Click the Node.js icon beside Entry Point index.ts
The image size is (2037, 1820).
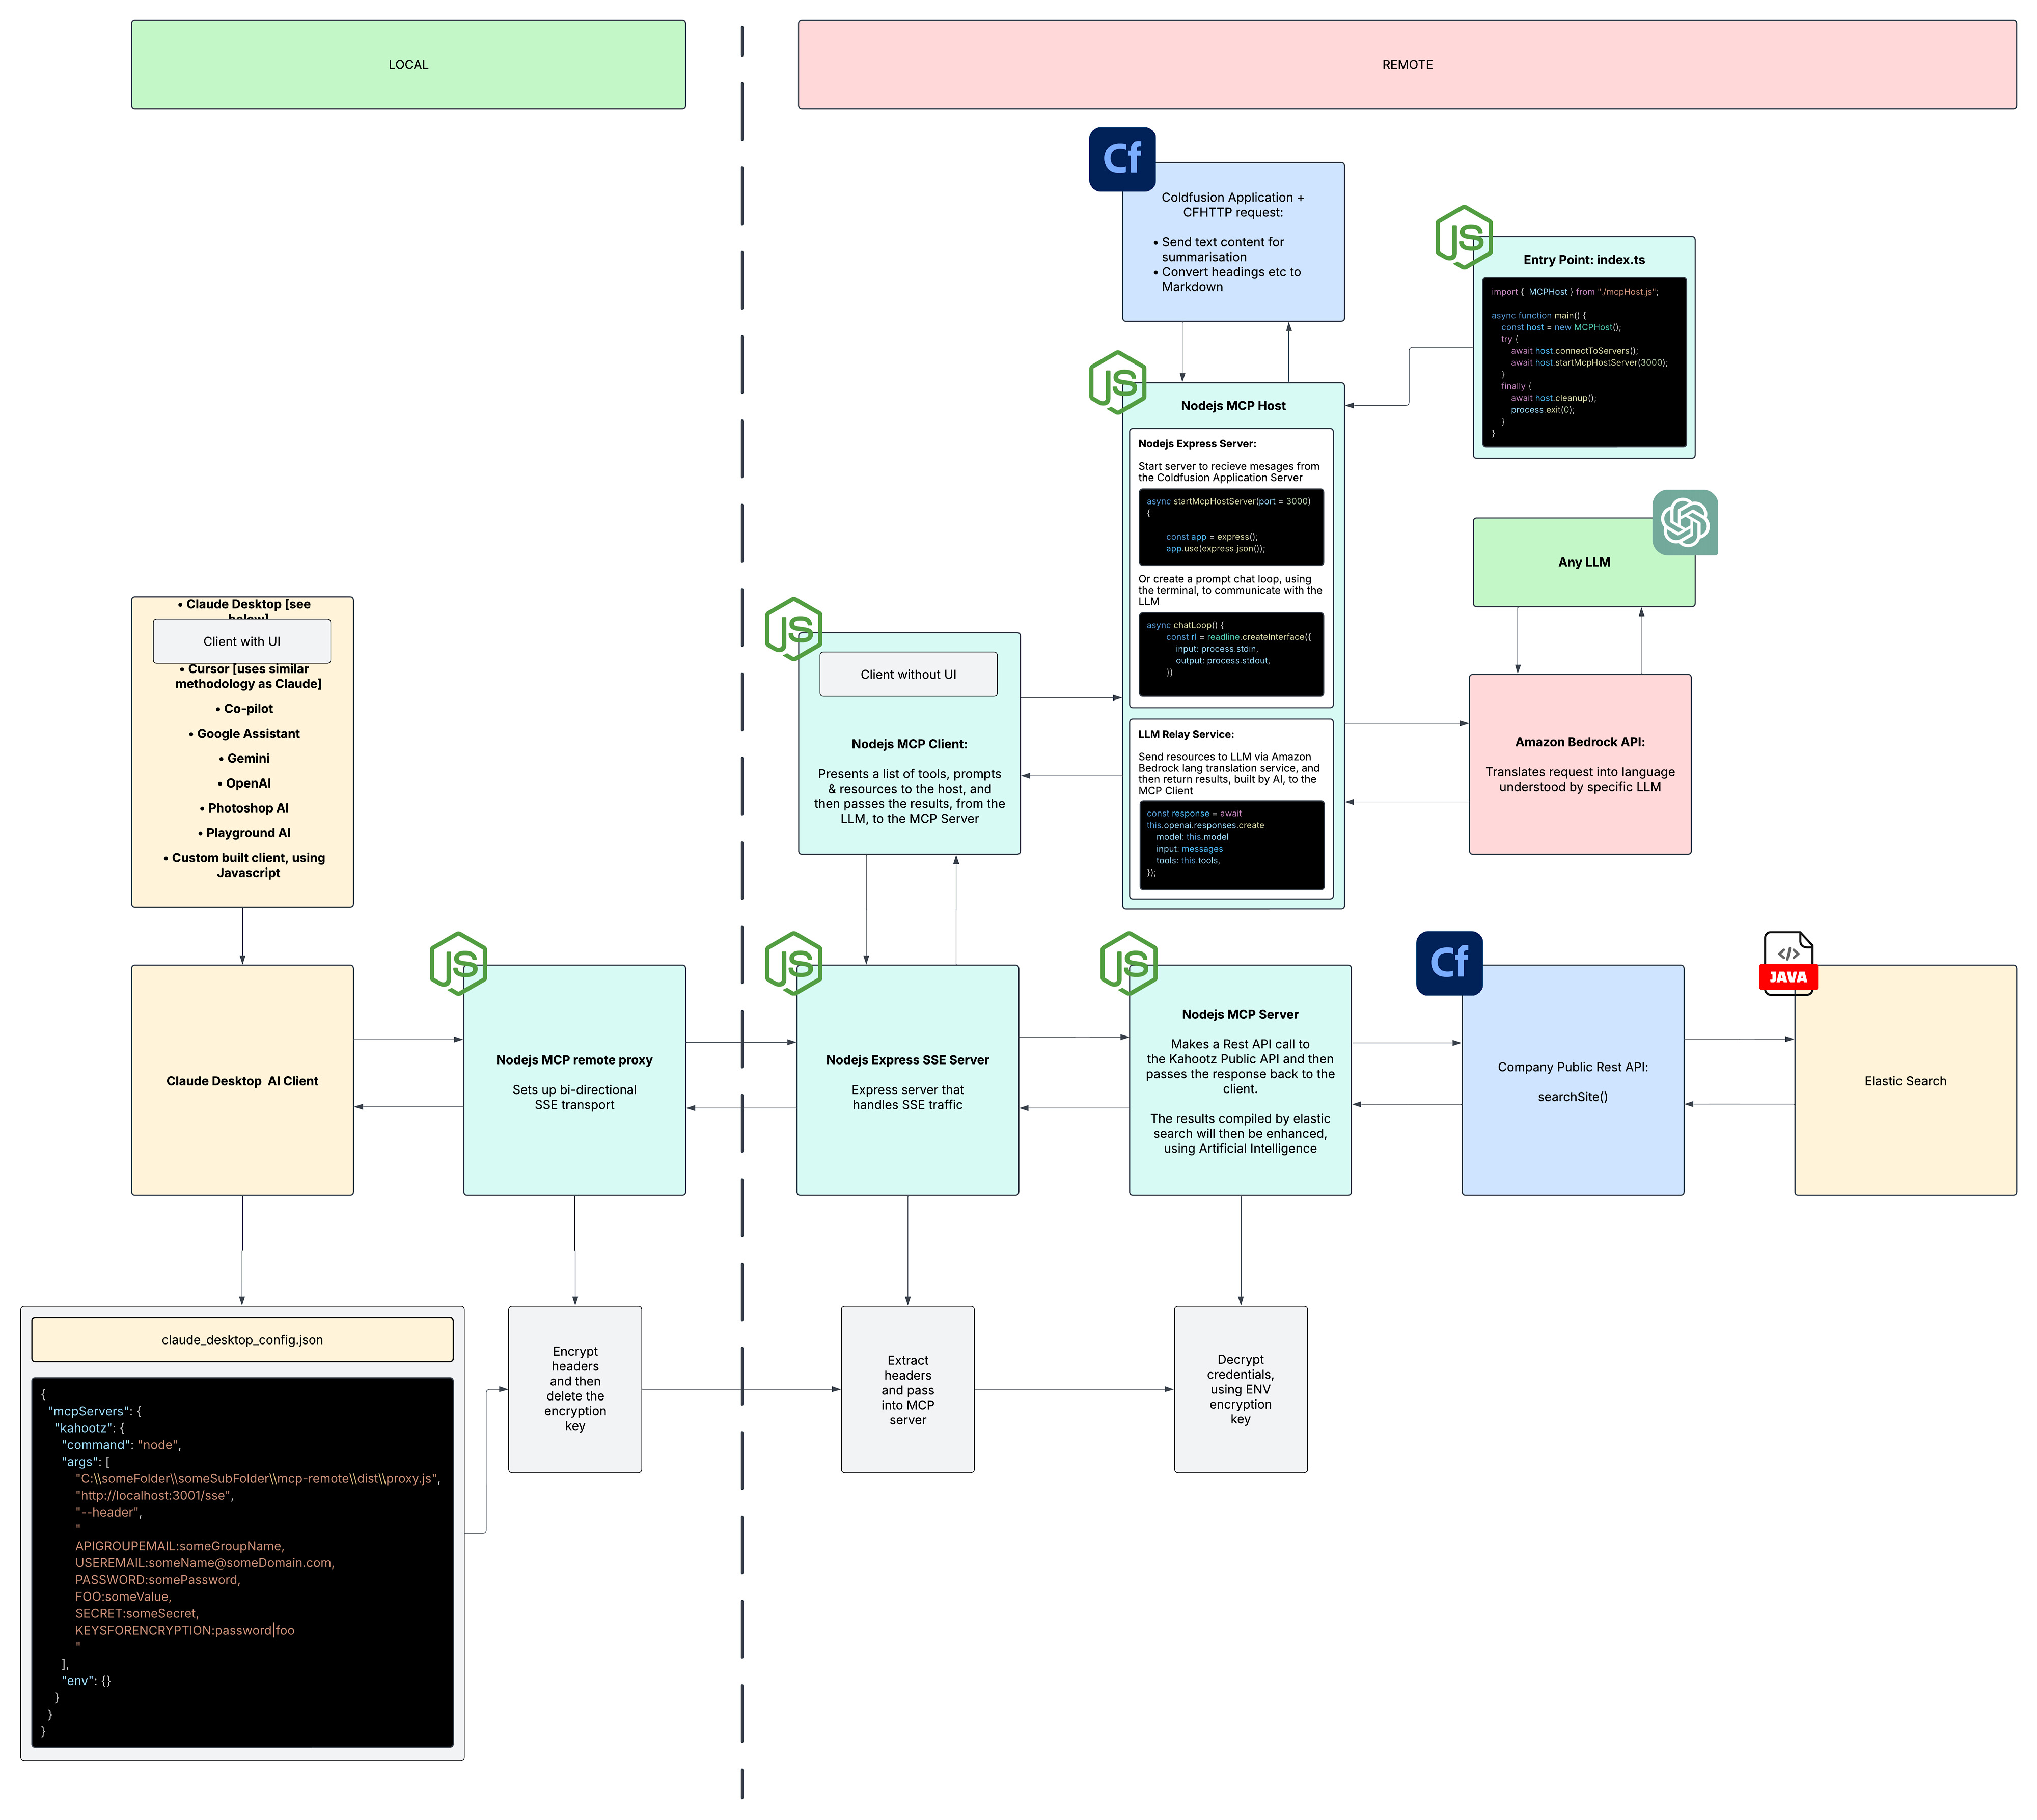[1464, 237]
